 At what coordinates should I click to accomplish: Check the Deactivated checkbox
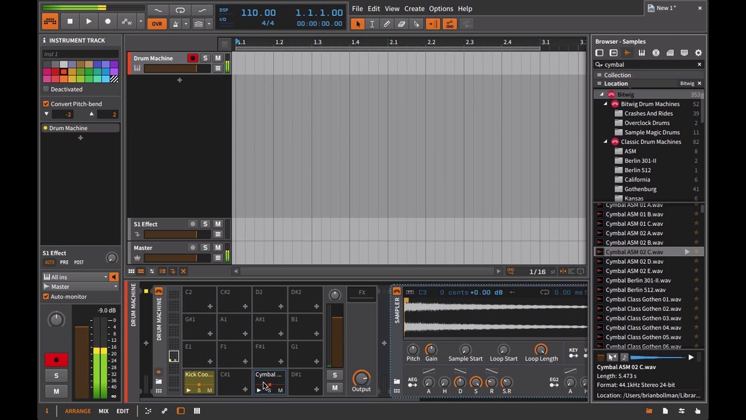(x=46, y=89)
